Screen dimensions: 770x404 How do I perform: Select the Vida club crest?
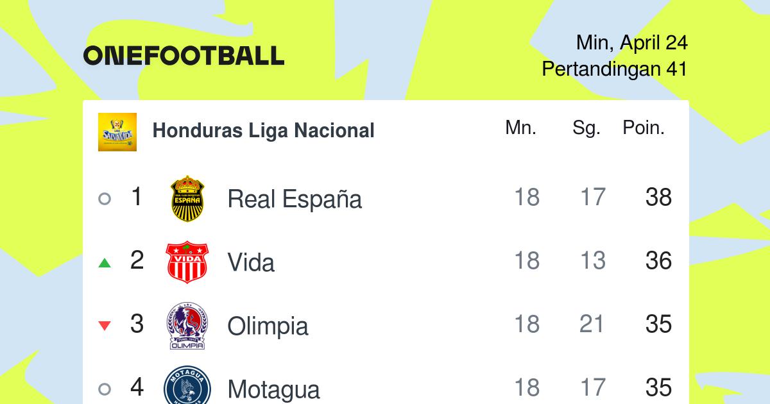(187, 262)
